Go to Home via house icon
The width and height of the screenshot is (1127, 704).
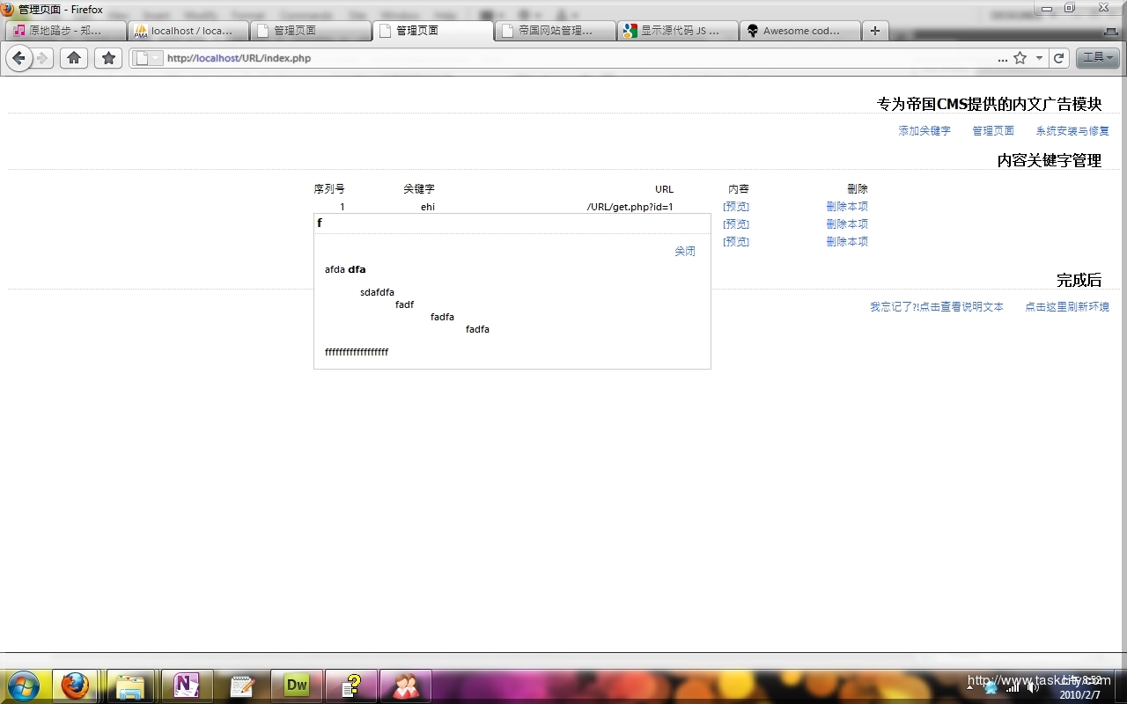click(x=74, y=58)
